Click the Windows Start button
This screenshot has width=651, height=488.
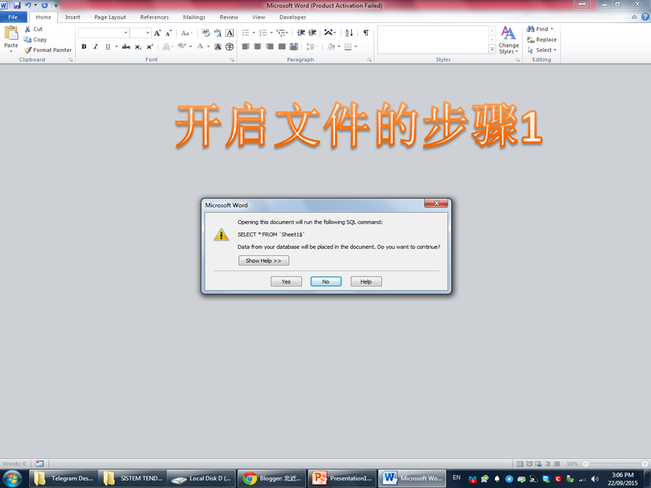(12, 479)
